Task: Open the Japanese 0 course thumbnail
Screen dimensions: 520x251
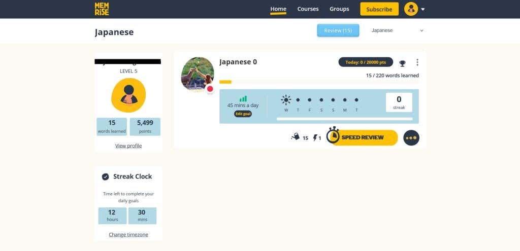Action: [198, 74]
